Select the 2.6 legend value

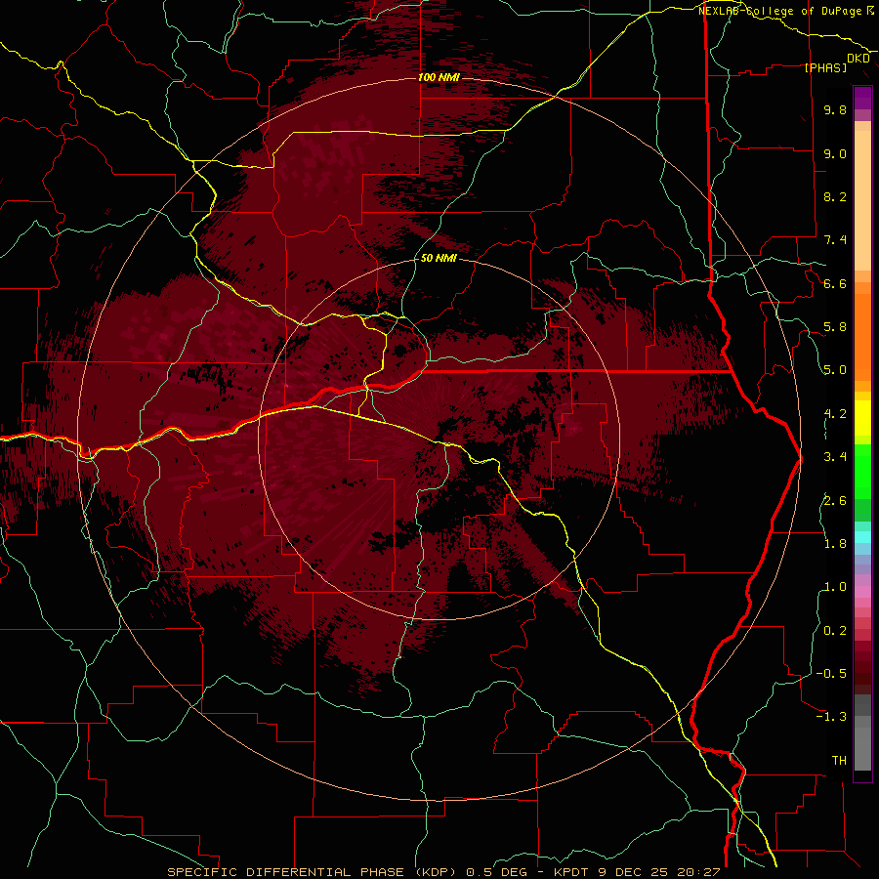click(x=835, y=501)
